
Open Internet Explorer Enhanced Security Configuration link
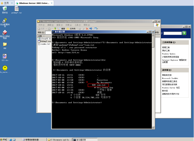click(174, 61)
